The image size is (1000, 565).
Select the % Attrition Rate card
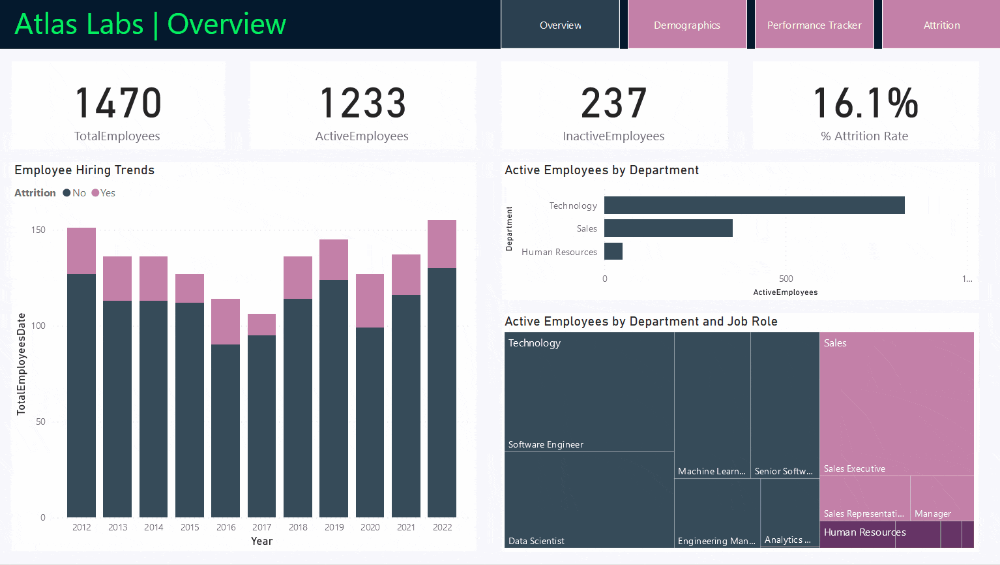865,106
